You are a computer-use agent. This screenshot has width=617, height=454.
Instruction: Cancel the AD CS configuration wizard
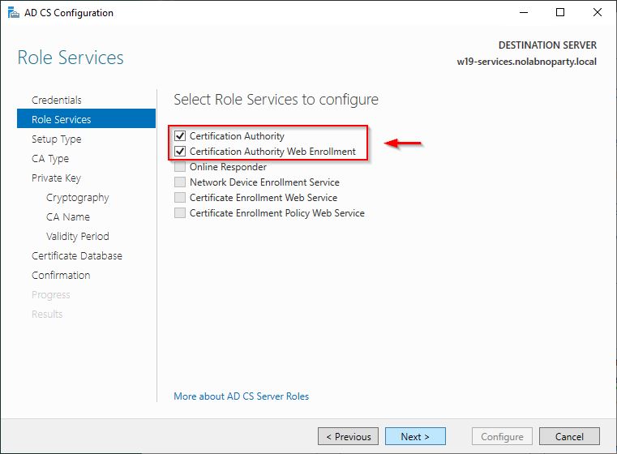point(569,436)
